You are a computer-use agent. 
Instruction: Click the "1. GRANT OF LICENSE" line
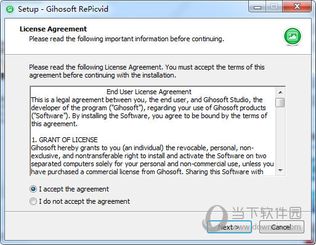[65, 140]
